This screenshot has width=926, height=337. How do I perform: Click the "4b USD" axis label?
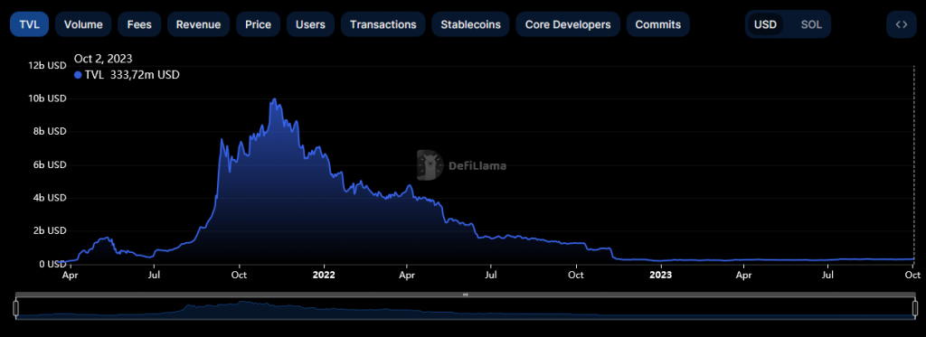click(x=49, y=198)
